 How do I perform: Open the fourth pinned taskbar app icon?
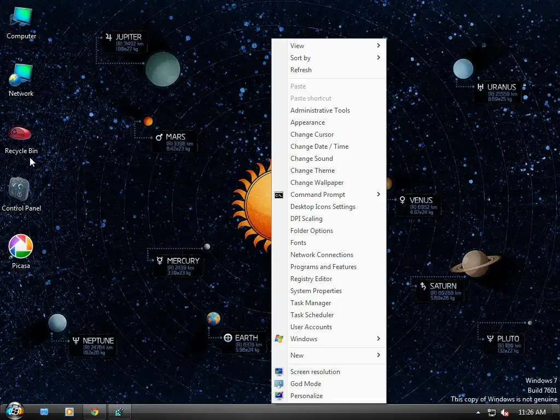120,412
